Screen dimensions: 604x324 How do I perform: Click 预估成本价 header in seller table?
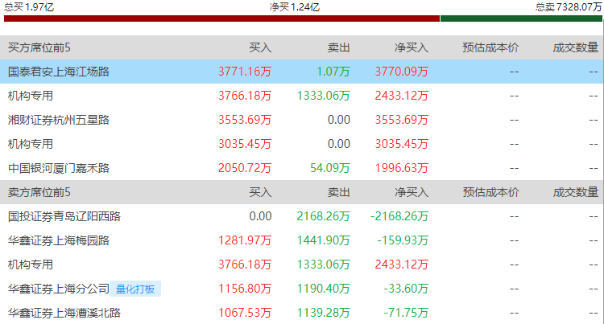pos(490,192)
